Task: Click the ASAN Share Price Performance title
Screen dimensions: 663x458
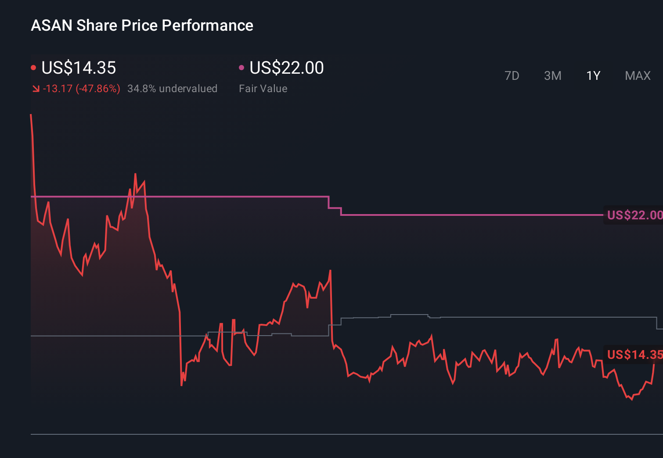Action: tap(142, 25)
